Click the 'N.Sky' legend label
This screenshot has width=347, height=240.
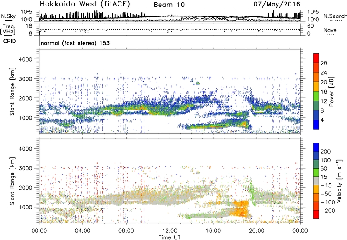[8, 16]
